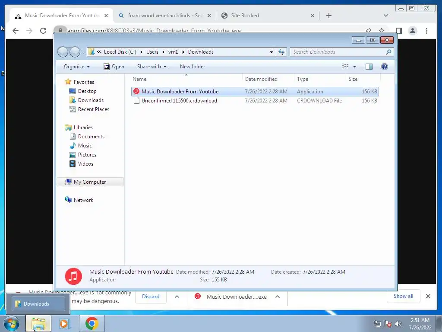Select Desktop in Favorites
The width and height of the screenshot is (442, 332).
tap(87, 91)
